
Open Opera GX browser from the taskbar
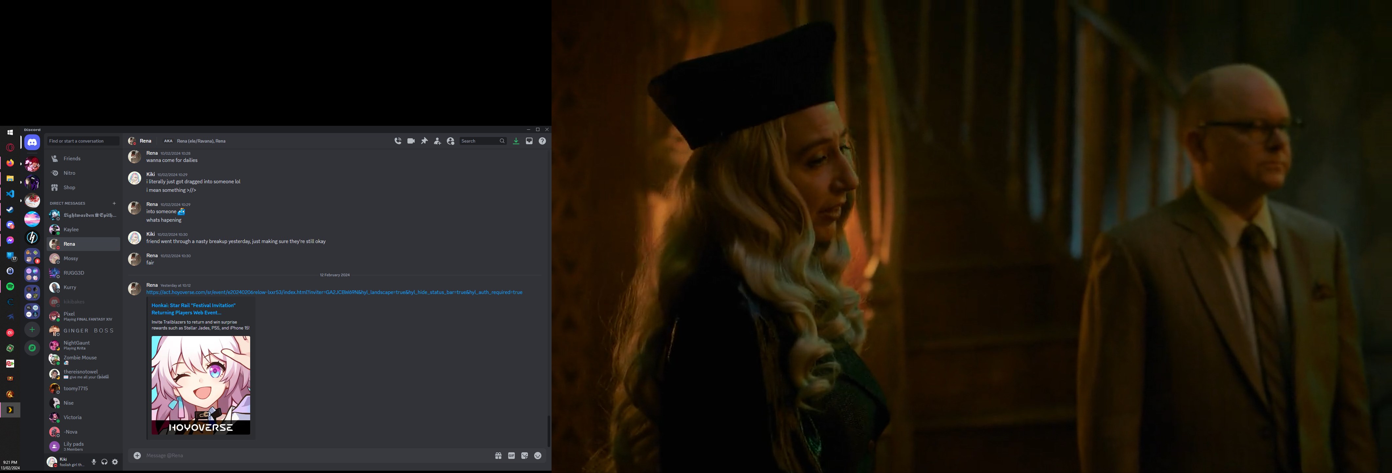[x=10, y=147]
